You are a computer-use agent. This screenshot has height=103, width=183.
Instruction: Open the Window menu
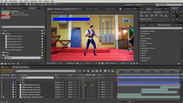coord(46,1)
